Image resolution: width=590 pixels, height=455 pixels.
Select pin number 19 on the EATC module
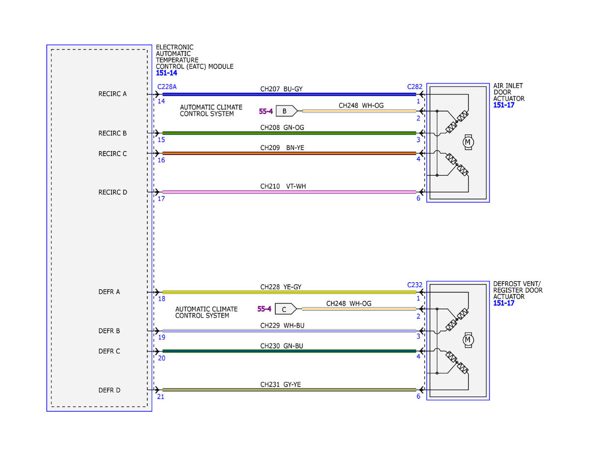pyautogui.click(x=161, y=338)
